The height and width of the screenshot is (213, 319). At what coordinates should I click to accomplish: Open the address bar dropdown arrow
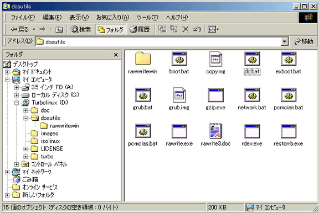285,42
